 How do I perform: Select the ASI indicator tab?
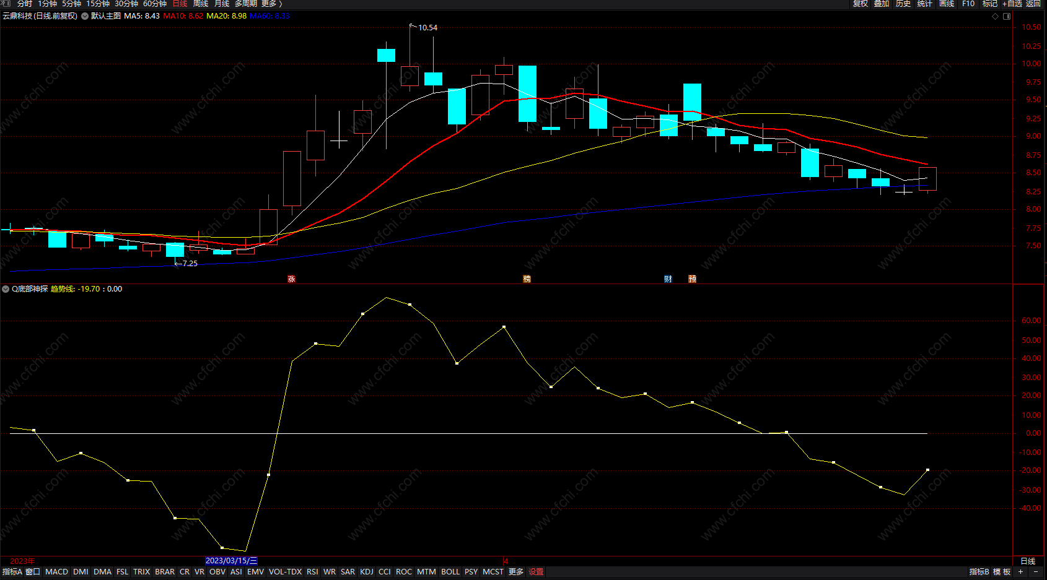point(236,572)
